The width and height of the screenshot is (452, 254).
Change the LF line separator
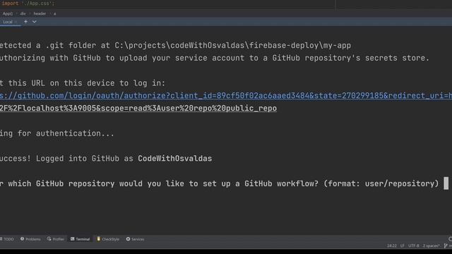point(402,246)
